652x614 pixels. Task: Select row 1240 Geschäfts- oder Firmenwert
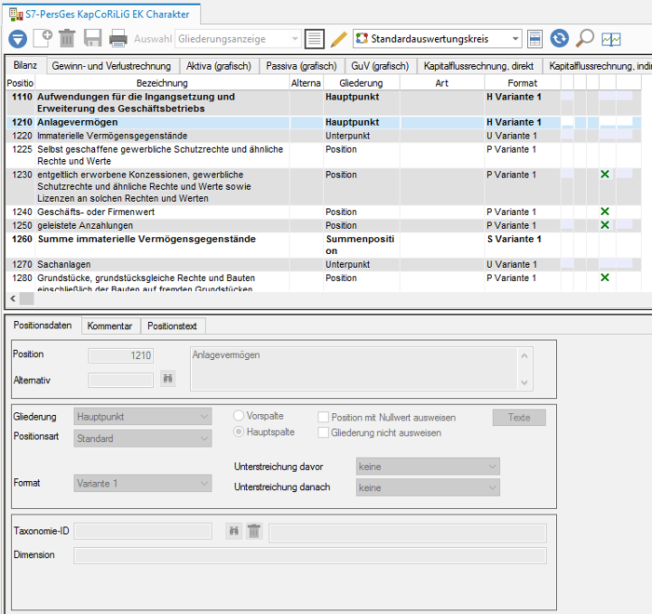point(323,212)
